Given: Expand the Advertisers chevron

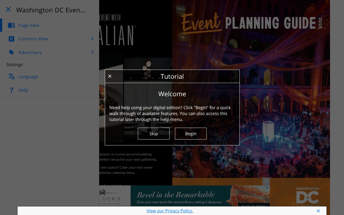Looking at the screenshot, I should pyautogui.click(x=92, y=52).
